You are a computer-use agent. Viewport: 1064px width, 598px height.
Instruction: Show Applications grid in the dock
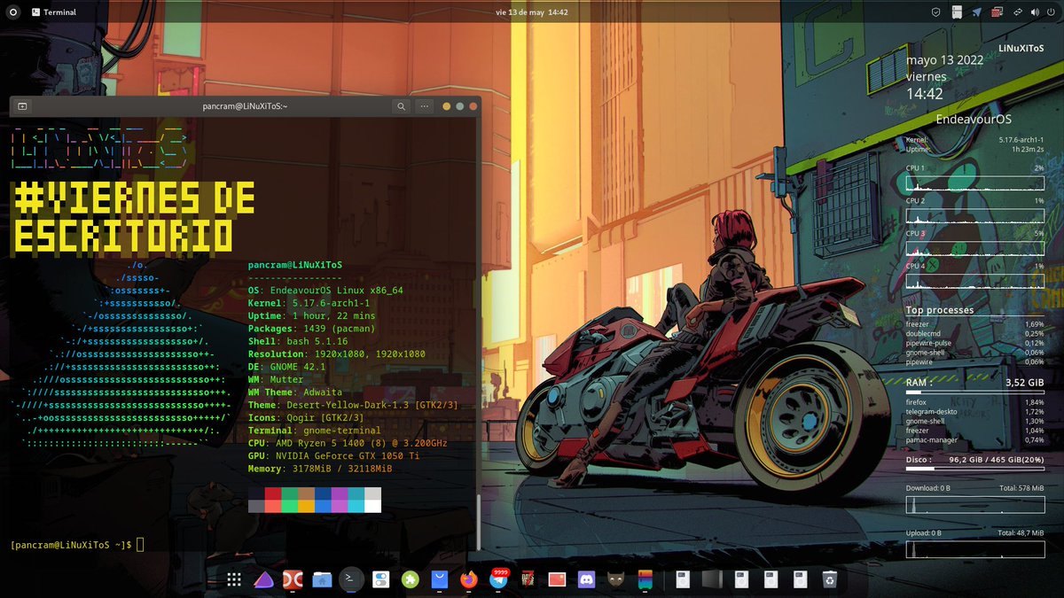tap(234, 579)
